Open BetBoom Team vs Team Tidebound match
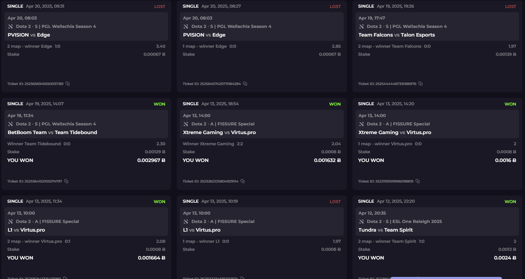Viewport: 525px width, 279px height. point(52,132)
